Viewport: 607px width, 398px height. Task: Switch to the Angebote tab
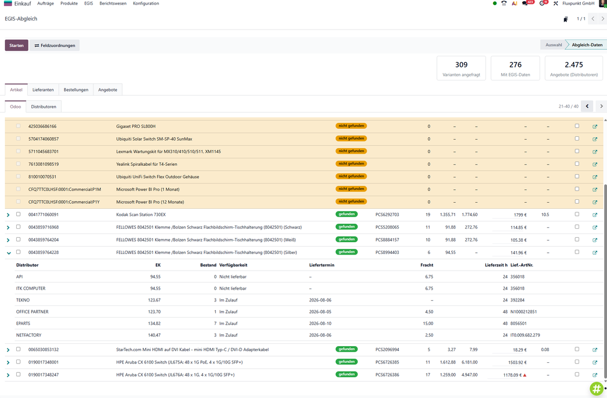point(108,90)
